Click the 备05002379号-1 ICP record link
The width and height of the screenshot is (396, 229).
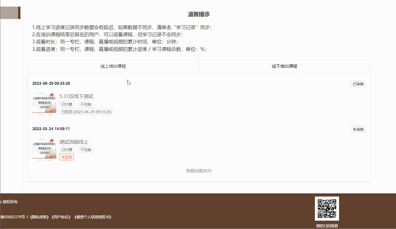pyautogui.click(x=15, y=217)
